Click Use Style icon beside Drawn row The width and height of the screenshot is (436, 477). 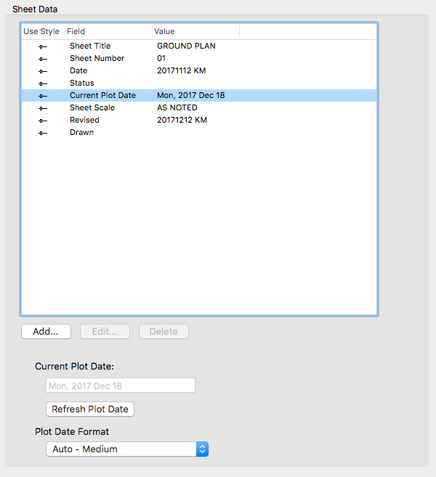[x=43, y=133]
